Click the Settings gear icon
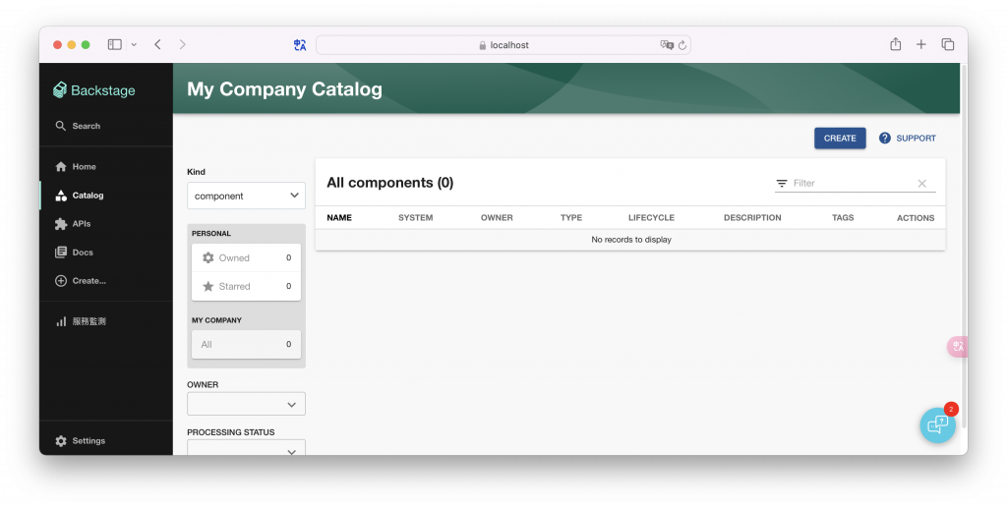 (x=61, y=441)
